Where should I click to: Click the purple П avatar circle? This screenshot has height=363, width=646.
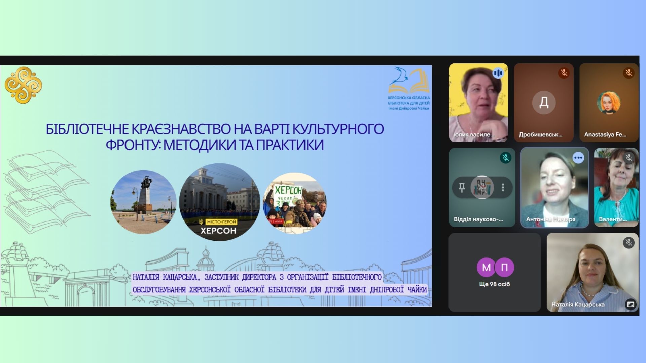(x=504, y=267)
